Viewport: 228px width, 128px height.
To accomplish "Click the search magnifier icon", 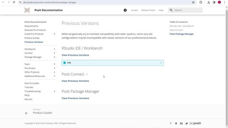I will point(171,10).
